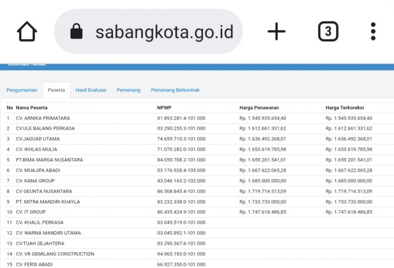Tap the padlock security icon
Image resolution: width=394 pixels, height=268 pixels.
click(76, 32)
